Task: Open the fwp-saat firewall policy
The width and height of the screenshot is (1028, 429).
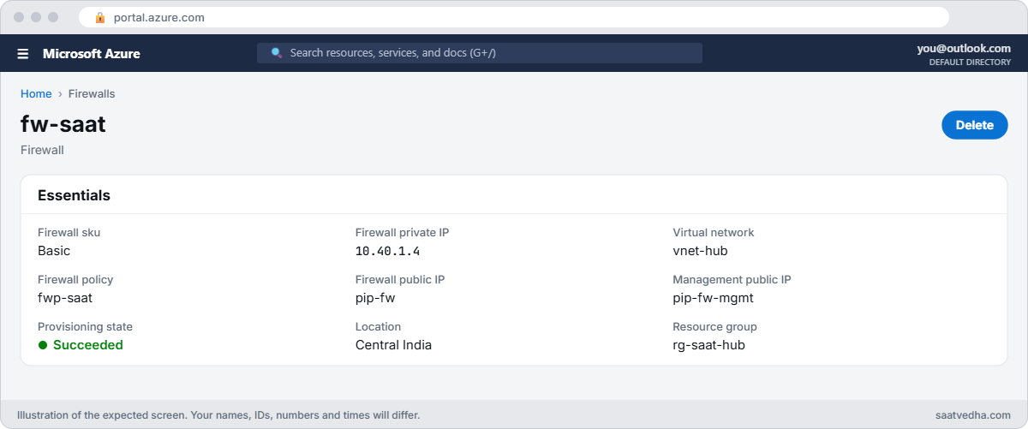Action: [x=65, y=298]
